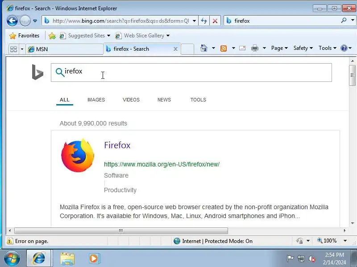Click the Refresh page icon
357x267 pixels.
coord(204,21)
